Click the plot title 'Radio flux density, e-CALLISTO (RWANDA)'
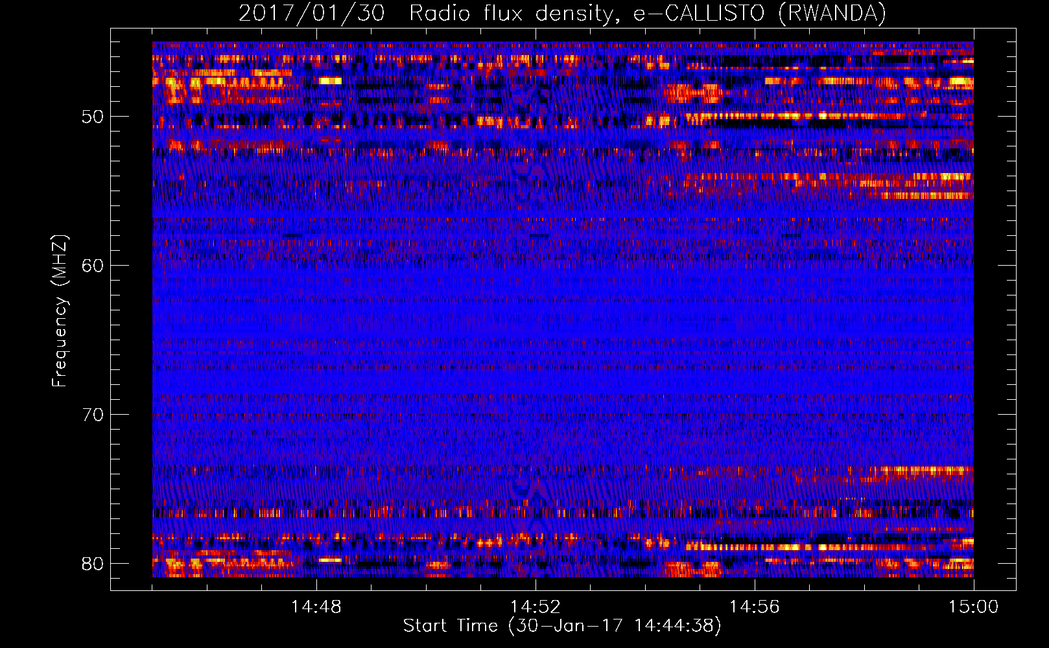The height and width of the screenshot is (648, 1049). pos(648,13)
